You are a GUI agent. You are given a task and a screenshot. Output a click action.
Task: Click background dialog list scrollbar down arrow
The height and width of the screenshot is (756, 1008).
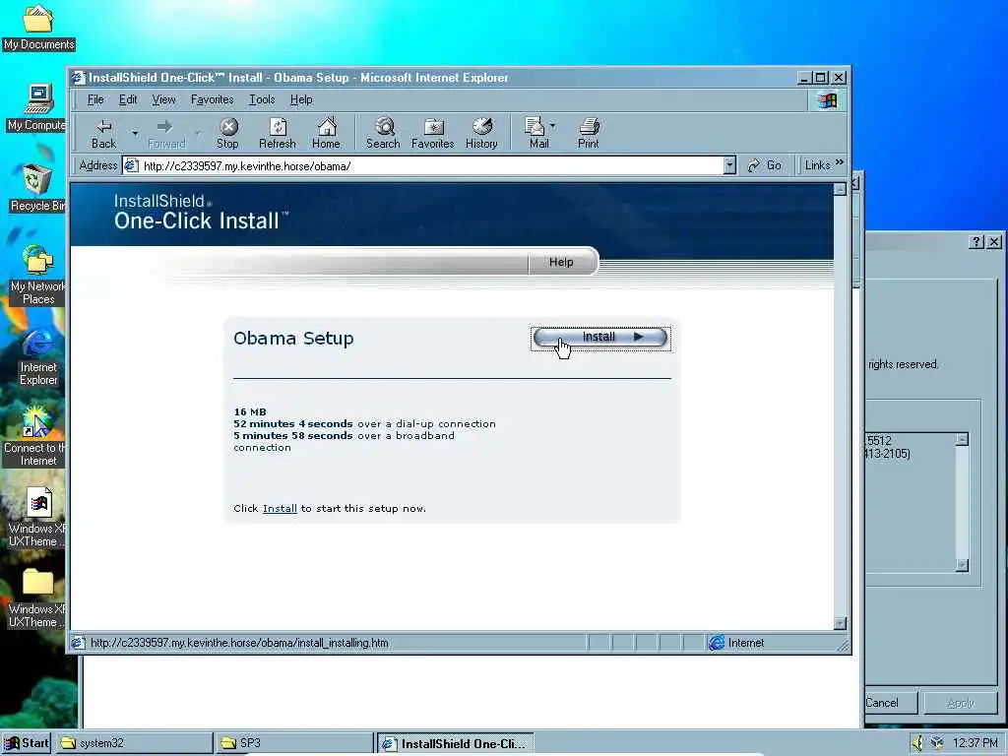pyautogui.click(x=962, y=565)
